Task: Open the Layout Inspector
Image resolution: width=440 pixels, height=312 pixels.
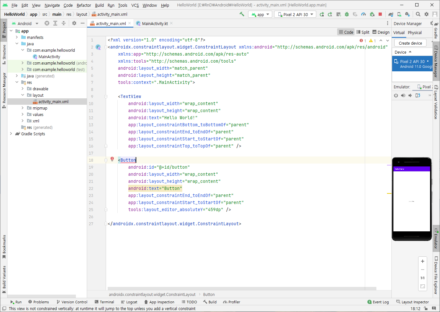Action: [x=412, y=302]
